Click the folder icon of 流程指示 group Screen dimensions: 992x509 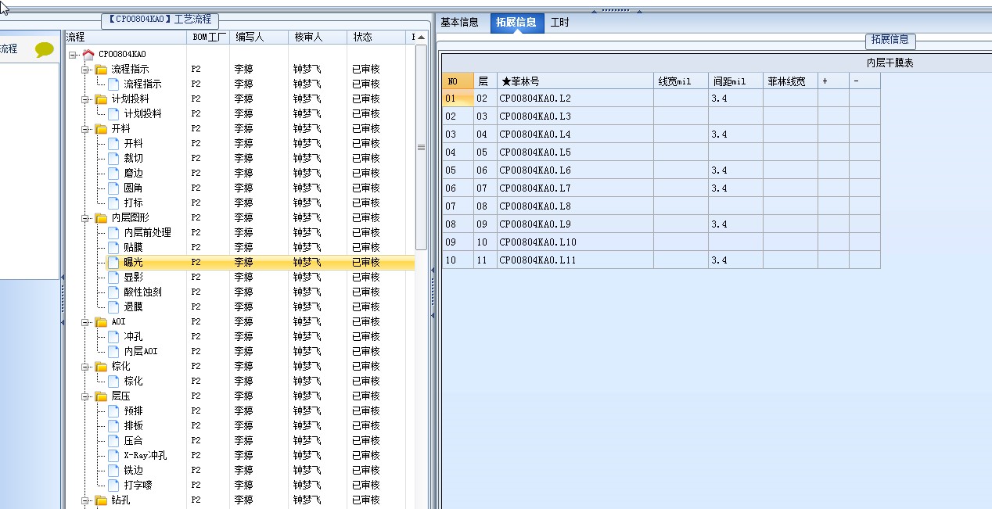[101, 69]
